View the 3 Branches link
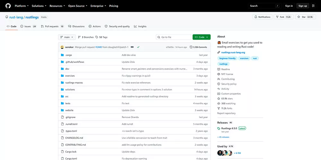Image resolution: width=321 pixels, height=160 pixels. 86,37
